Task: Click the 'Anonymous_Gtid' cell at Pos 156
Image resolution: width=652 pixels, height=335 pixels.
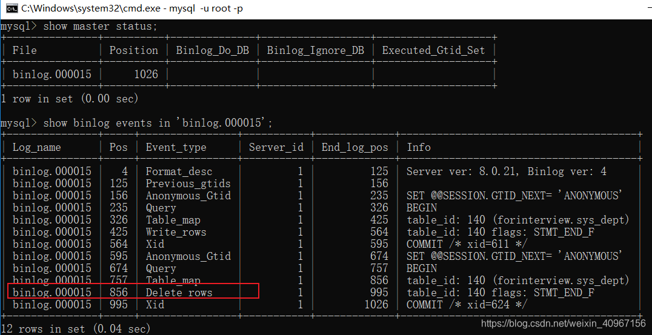Action: tap(188, 196)
